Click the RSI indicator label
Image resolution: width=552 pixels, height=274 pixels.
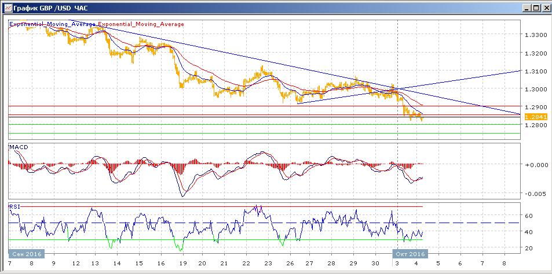click(15, 206)
